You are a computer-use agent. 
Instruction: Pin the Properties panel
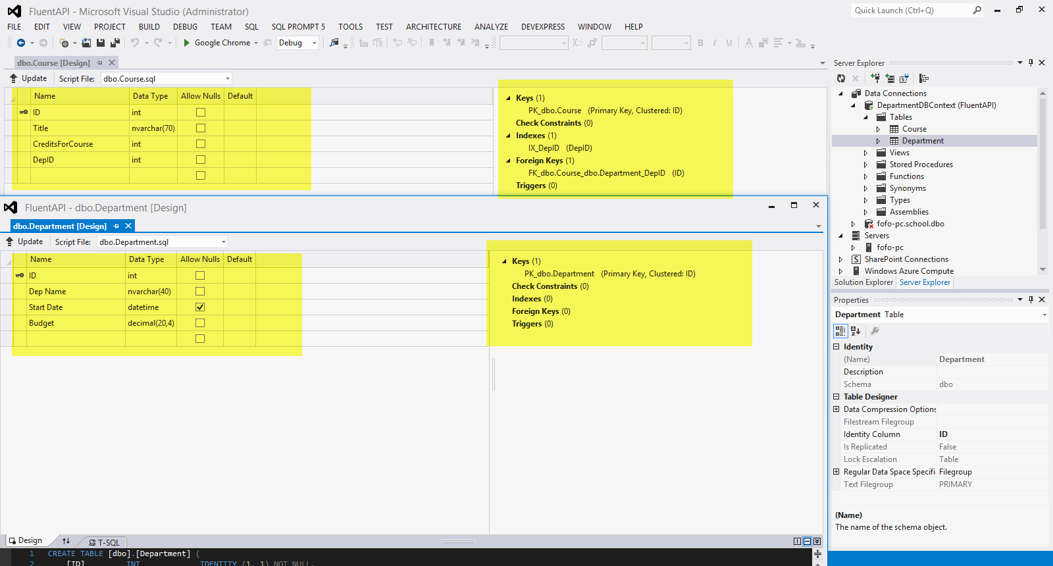click(1031, 299)
